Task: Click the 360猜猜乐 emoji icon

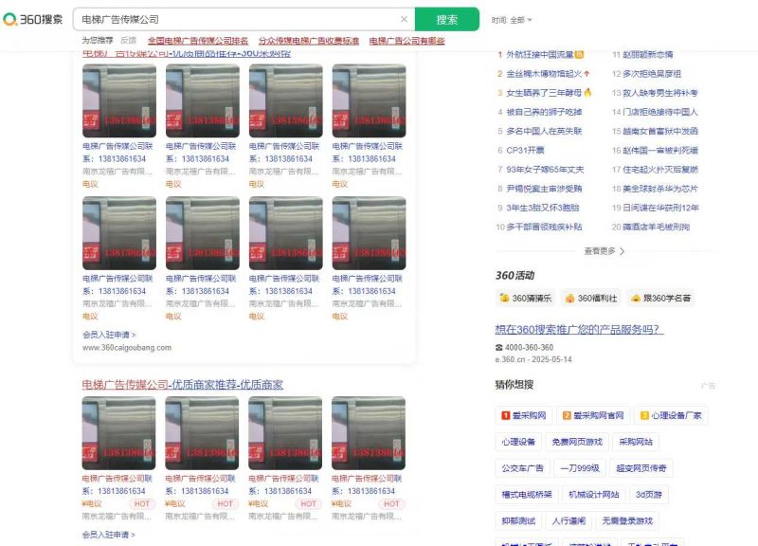Action: click(x=505, y=297)
